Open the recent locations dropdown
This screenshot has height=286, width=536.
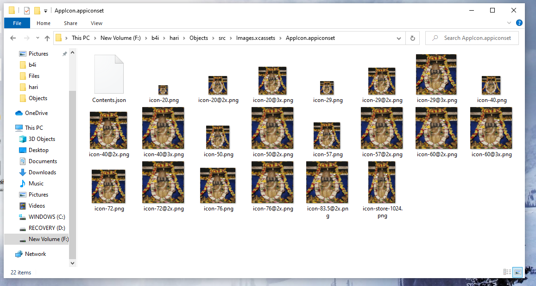pos(38,38)
